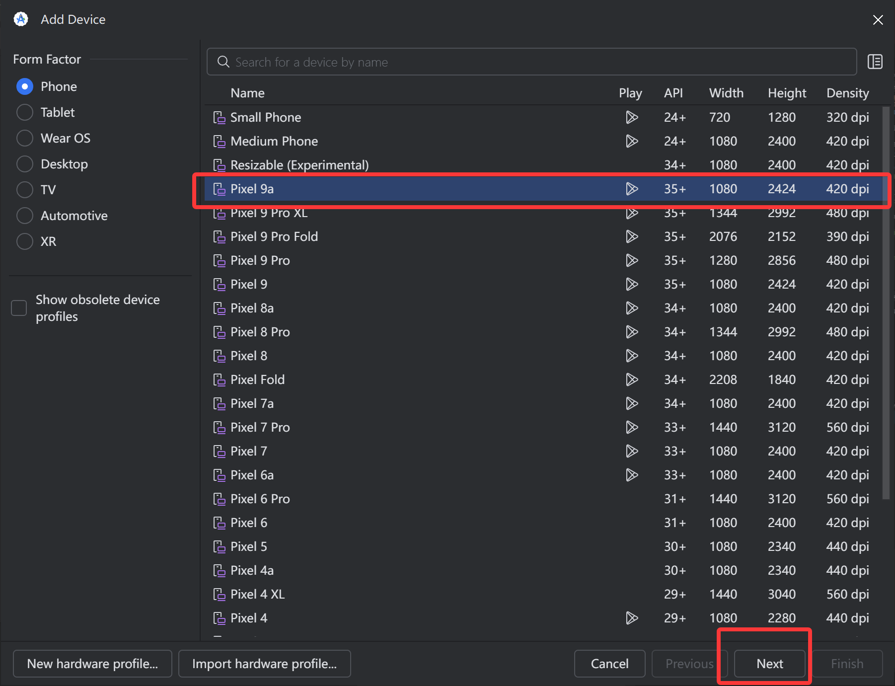895x686 pixels.
Task: Click the 2076 width value
Action: click(723, 236)
